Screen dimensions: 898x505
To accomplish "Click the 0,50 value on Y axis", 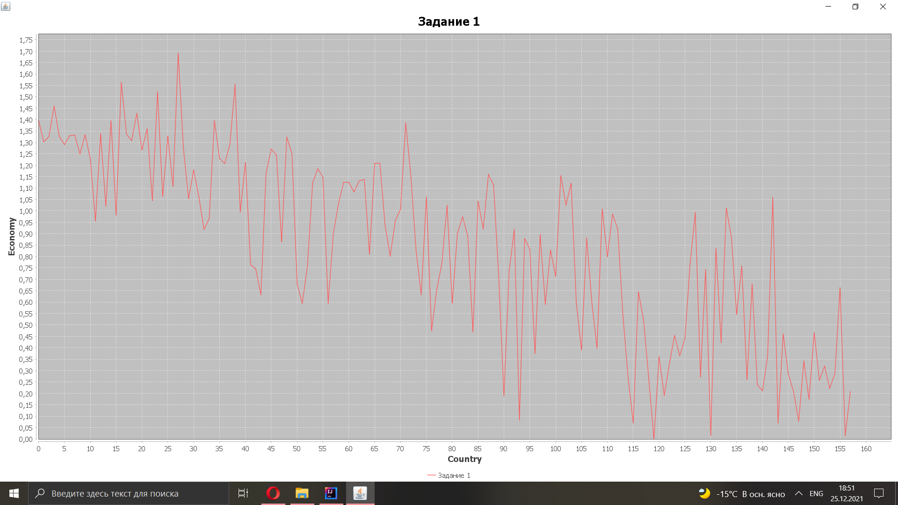I will [x=26, y=325].
